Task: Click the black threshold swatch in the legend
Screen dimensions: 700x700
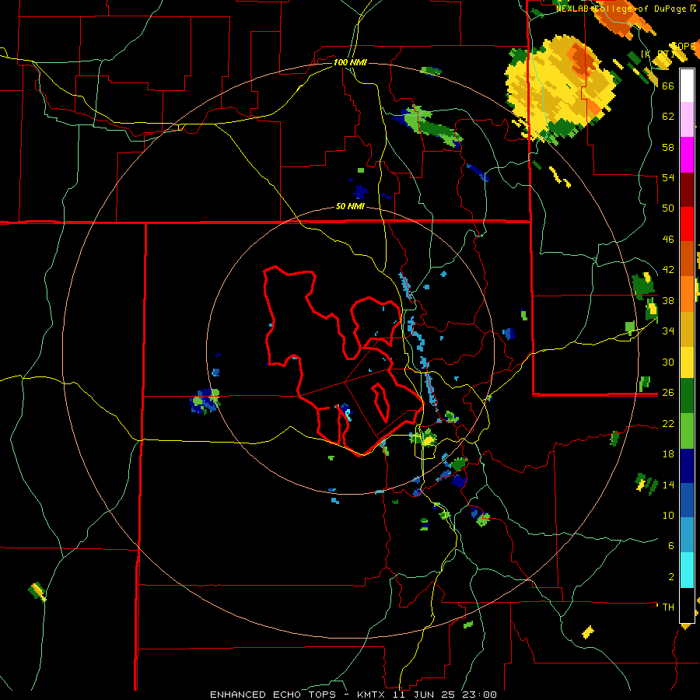Action: click(687, 605)
